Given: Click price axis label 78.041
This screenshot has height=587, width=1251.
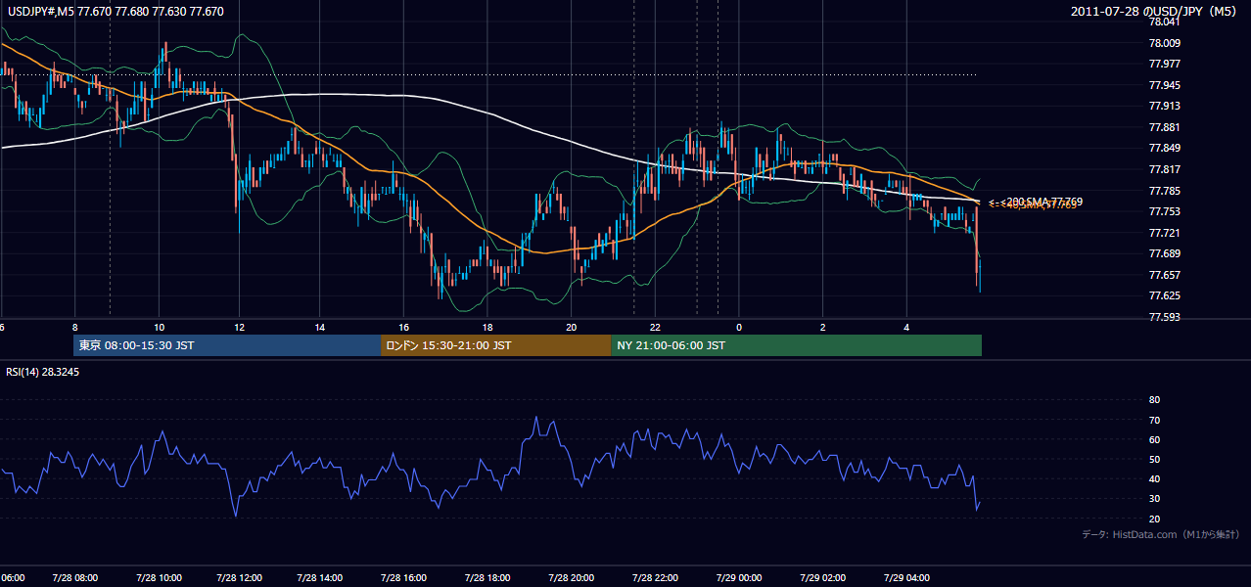Looking at the screenshot, I should pyautogui.click(x=1164, y=22).
